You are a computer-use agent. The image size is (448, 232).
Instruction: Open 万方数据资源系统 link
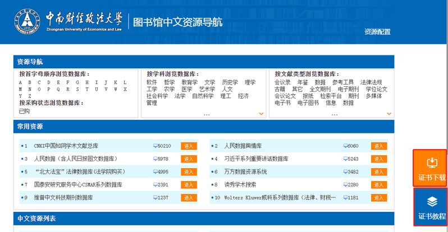[x=245, y=171]
